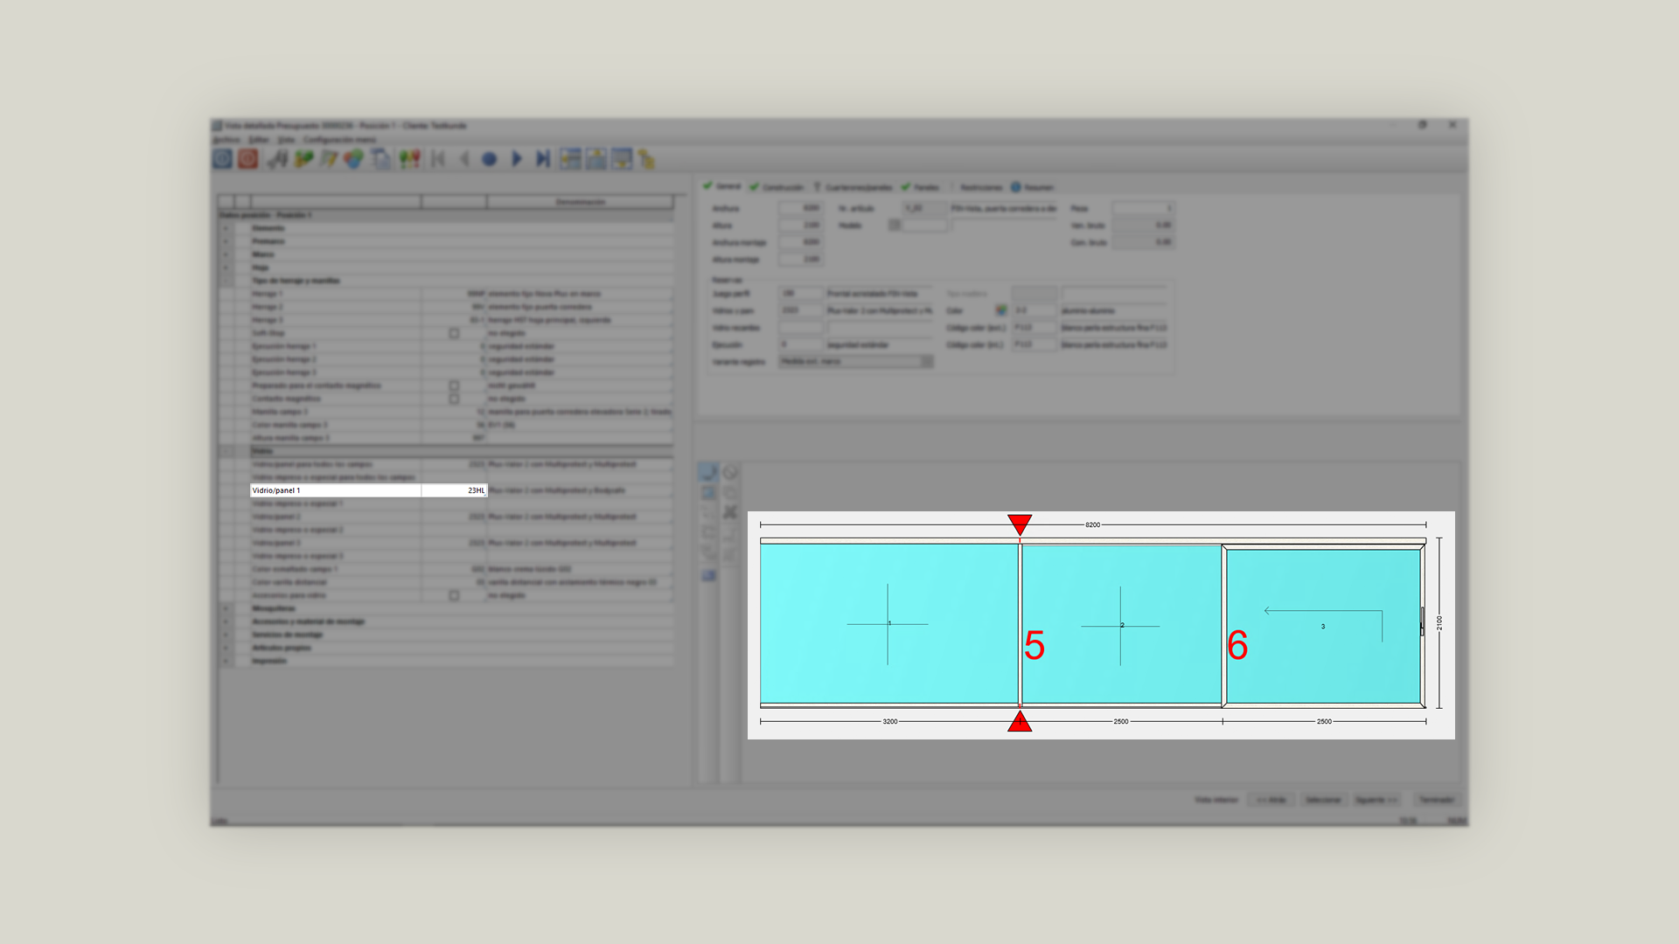This screenshot has width=1679, height=944.
Task: Click the 23HL value cell
Action: coord(454,490)
